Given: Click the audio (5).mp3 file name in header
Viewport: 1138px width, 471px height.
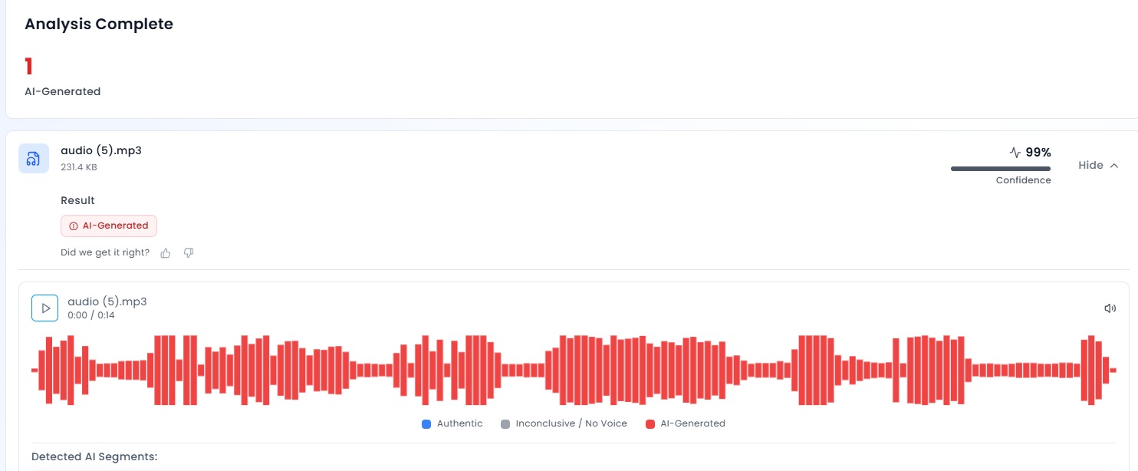Looking at the screenshot, I should (x=101, y=150).
